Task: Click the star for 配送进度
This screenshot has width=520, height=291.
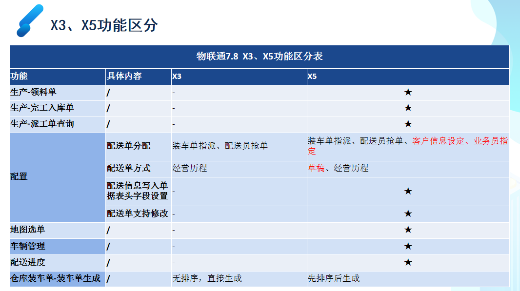Action: 407,263
